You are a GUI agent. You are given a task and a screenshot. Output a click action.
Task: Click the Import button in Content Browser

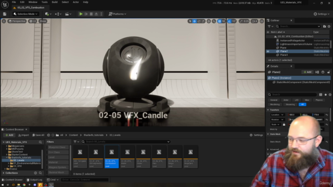23,135
